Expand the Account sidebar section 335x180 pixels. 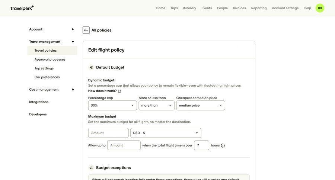pyautogui.click(x=73, y=29)
